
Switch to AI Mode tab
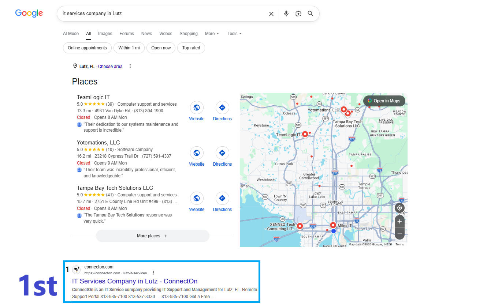click(x=71, y=34)
